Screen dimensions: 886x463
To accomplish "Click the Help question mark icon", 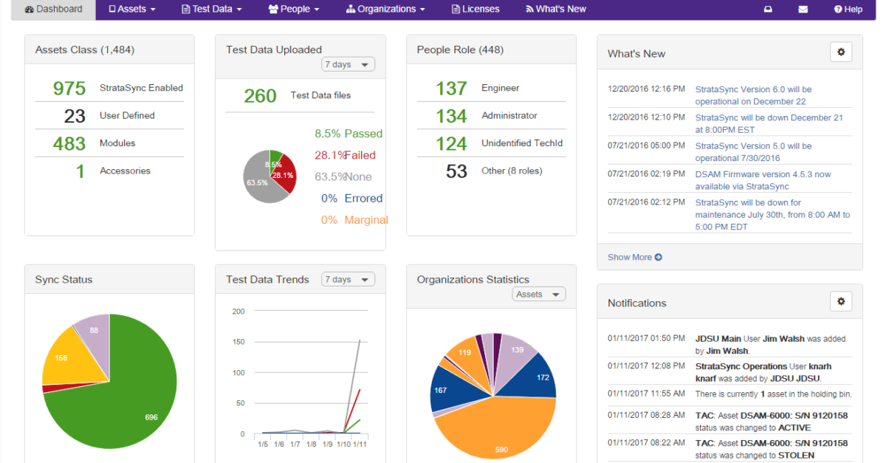I will (x=838, y=10).
